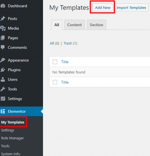
Task: Click Import Templates button
Action: [x=131, y=8]
